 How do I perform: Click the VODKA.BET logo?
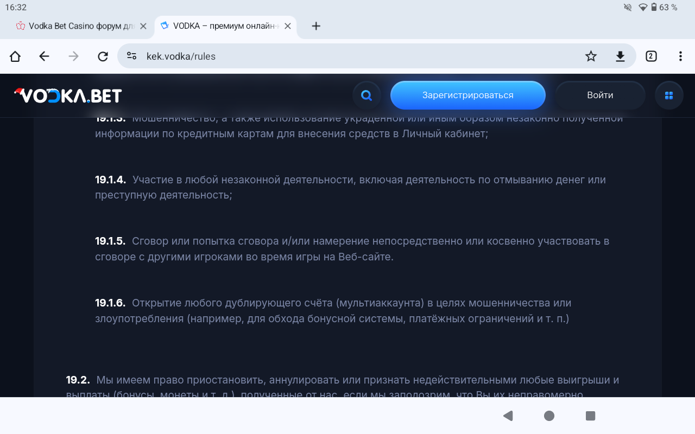point(68,95)
